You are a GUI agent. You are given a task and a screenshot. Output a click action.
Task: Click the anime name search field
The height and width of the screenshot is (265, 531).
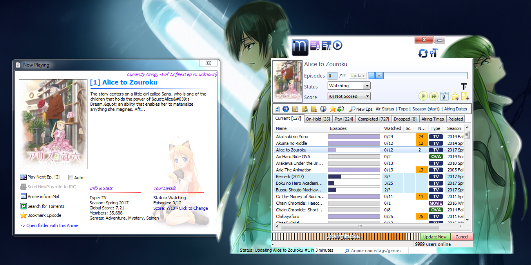pyautogui.click(x=376, y=251)
